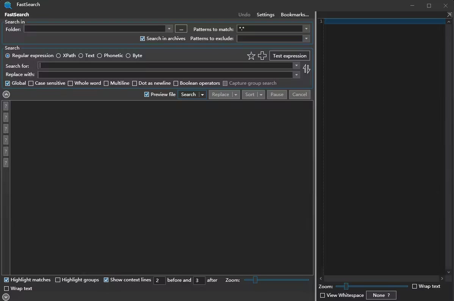
Task: Collapse search options with up-chevron circle
Action: click(6, 95)
